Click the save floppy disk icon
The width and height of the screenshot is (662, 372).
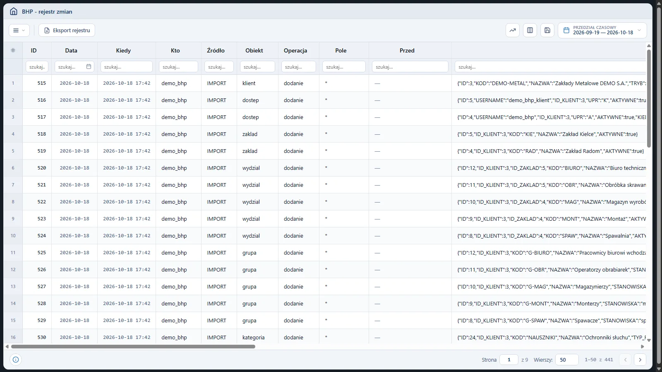[547, 30]
